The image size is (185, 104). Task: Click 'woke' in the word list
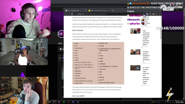(101, 58)
